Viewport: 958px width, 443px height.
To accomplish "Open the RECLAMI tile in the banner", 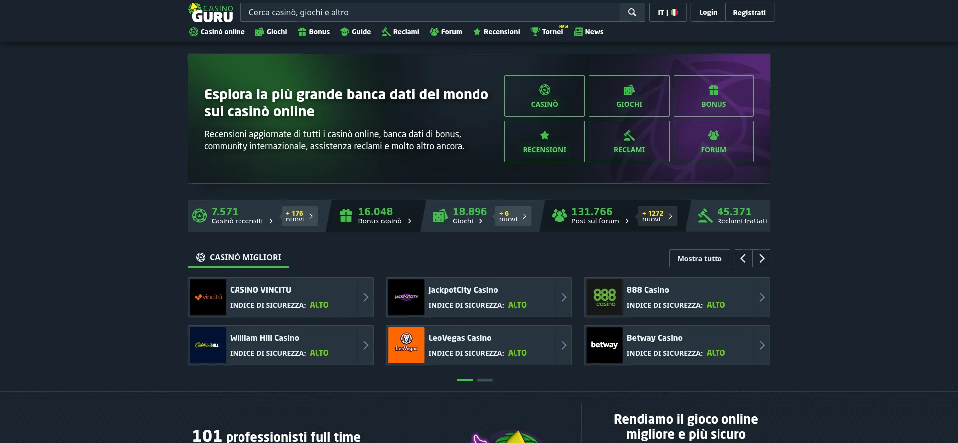I will 629,141.
